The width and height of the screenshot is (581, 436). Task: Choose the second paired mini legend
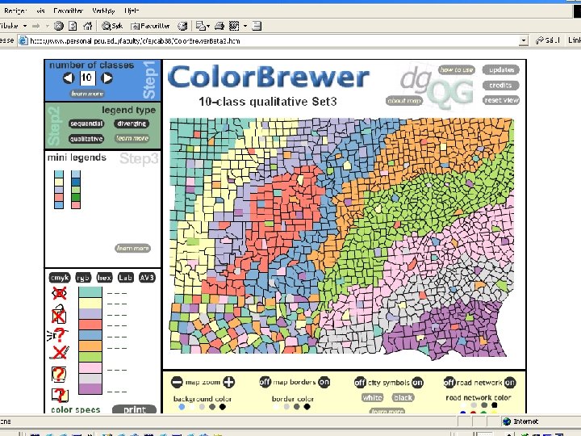[76, 190]
